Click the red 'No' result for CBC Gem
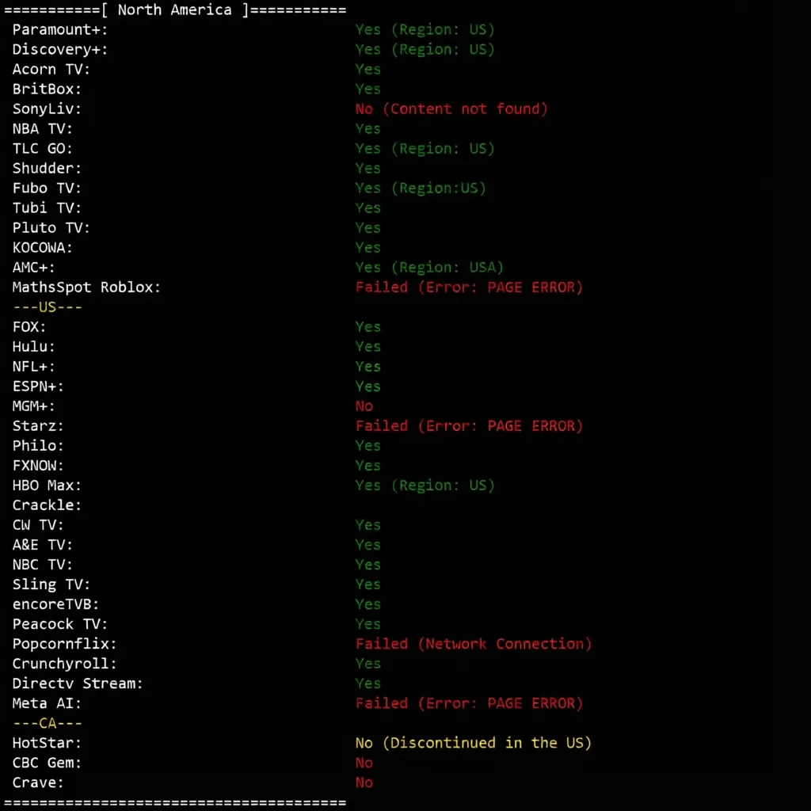This screenshot has height=811, width=811. click(364, 763)
